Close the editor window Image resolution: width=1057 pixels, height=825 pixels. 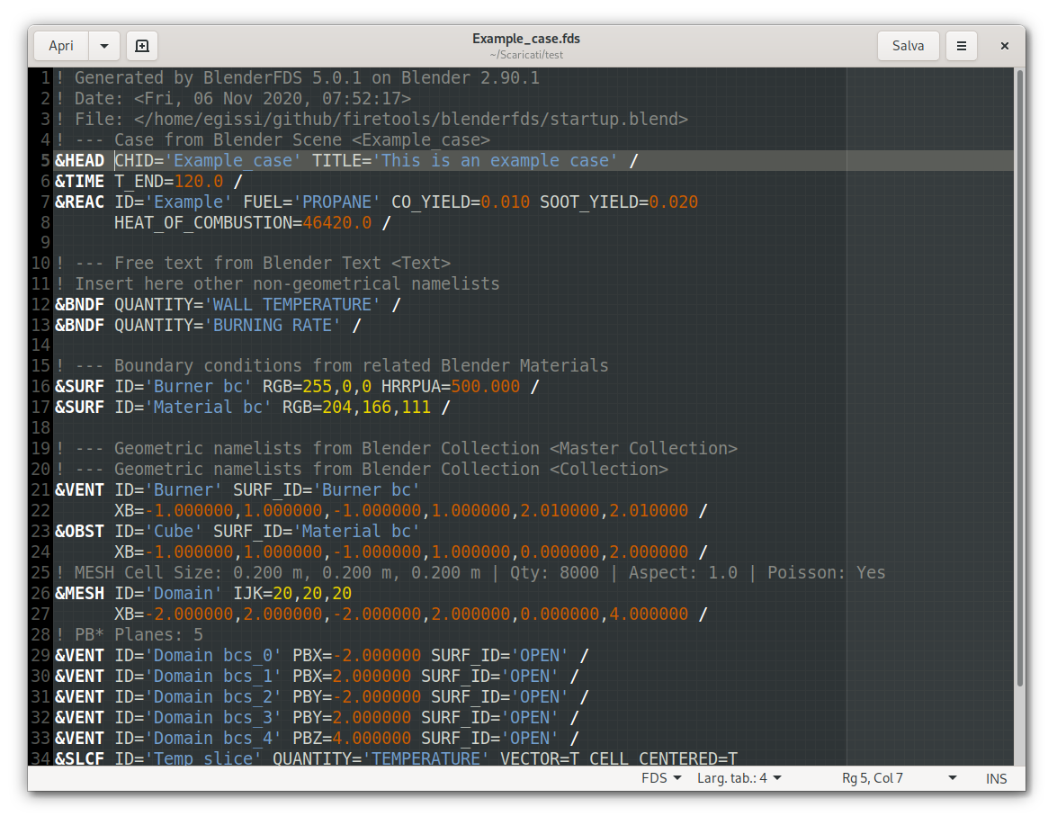point(1005,46)
